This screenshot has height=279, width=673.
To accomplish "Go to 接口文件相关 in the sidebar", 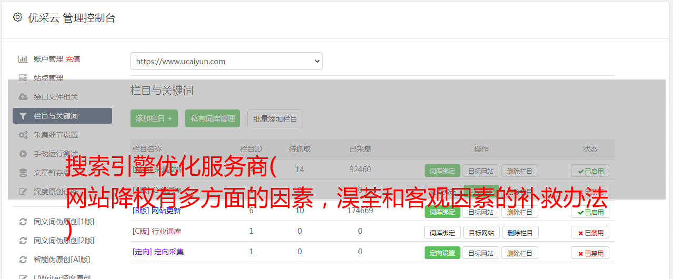I will (56, 97).
